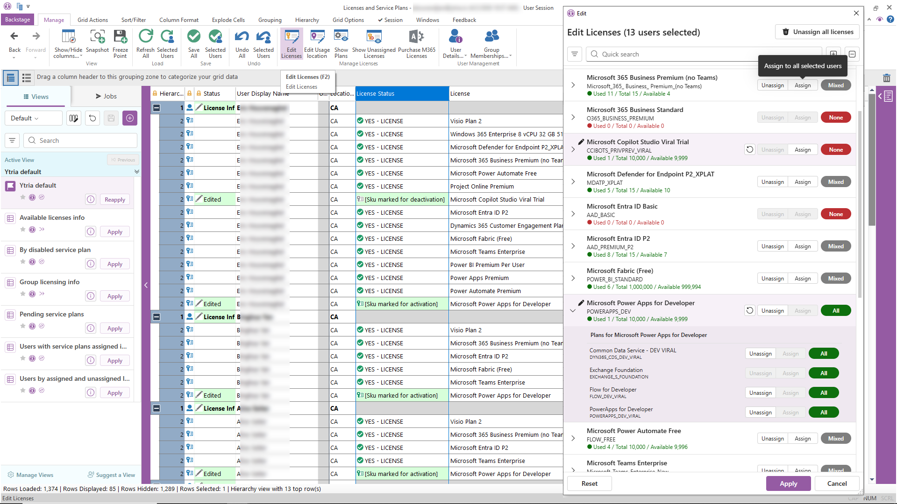Toggle Unassign for Microsoft Entra ID P2
897x504 pixels.
coord(772,246)
